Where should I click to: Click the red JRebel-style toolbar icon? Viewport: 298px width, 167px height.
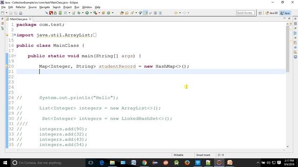click(x=51, y=13)
